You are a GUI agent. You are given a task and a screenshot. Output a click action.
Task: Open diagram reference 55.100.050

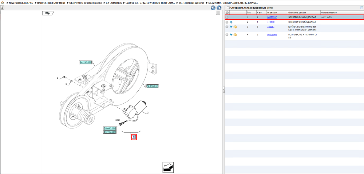tap(110, 132)
